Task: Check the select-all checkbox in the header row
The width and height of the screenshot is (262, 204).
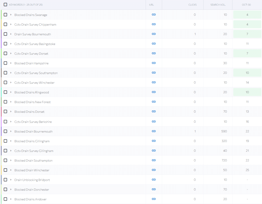Action: point(5,5)
